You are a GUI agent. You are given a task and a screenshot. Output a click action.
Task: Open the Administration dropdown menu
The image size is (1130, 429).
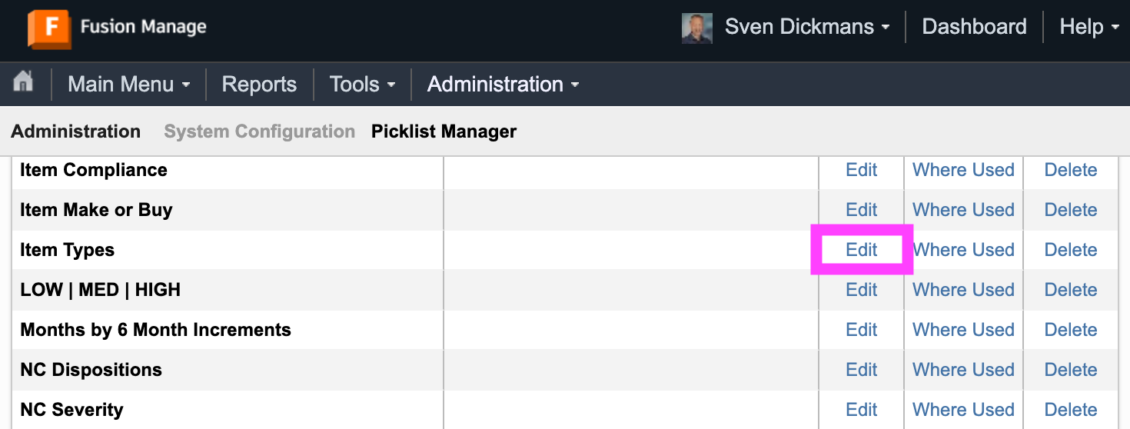point(503,84)
